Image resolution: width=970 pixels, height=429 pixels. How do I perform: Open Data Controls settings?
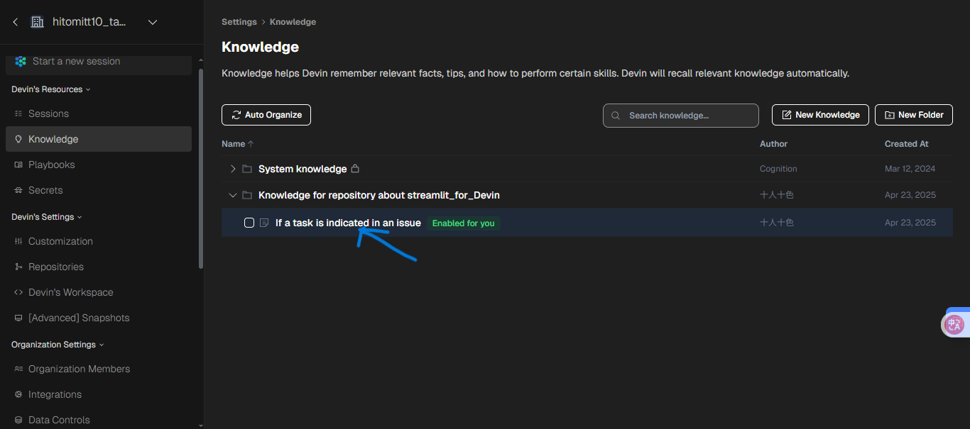point(99,420)
